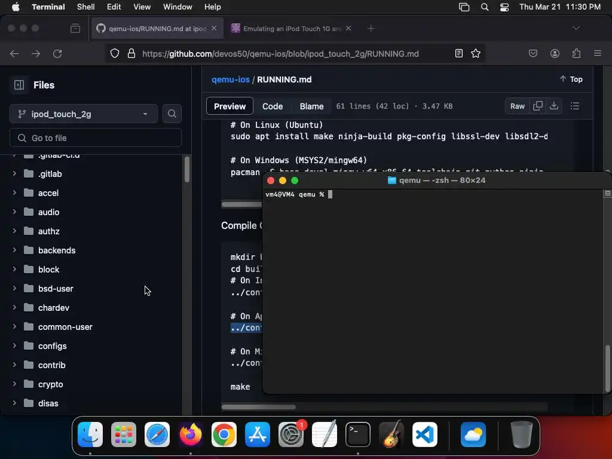Open Firefox View in the tab bar

click(75, 29)
